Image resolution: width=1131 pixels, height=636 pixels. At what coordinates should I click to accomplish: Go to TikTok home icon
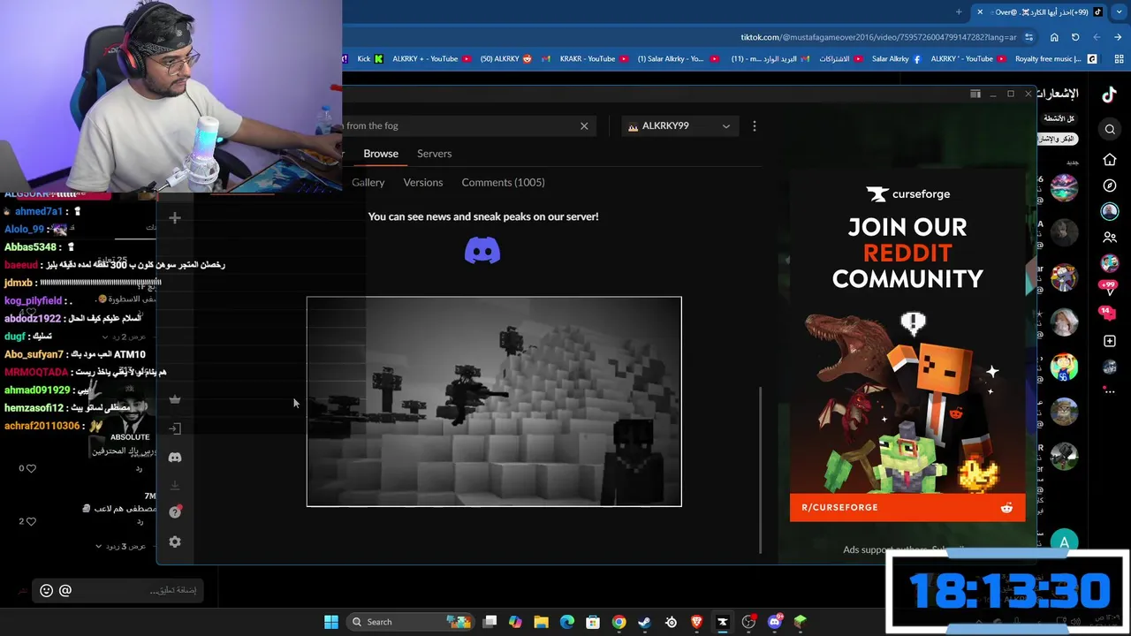[x=1110, y=160]
